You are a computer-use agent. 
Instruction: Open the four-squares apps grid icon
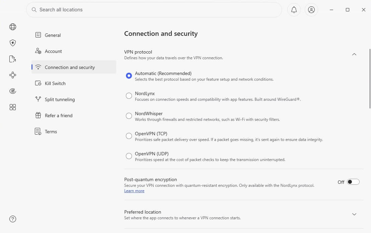click(x=13, y=107)
